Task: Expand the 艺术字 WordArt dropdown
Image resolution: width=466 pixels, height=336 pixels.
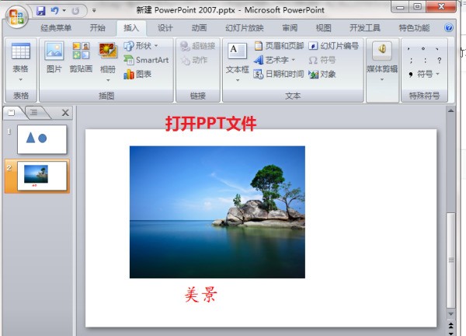Action: click(x=280, y=60)
